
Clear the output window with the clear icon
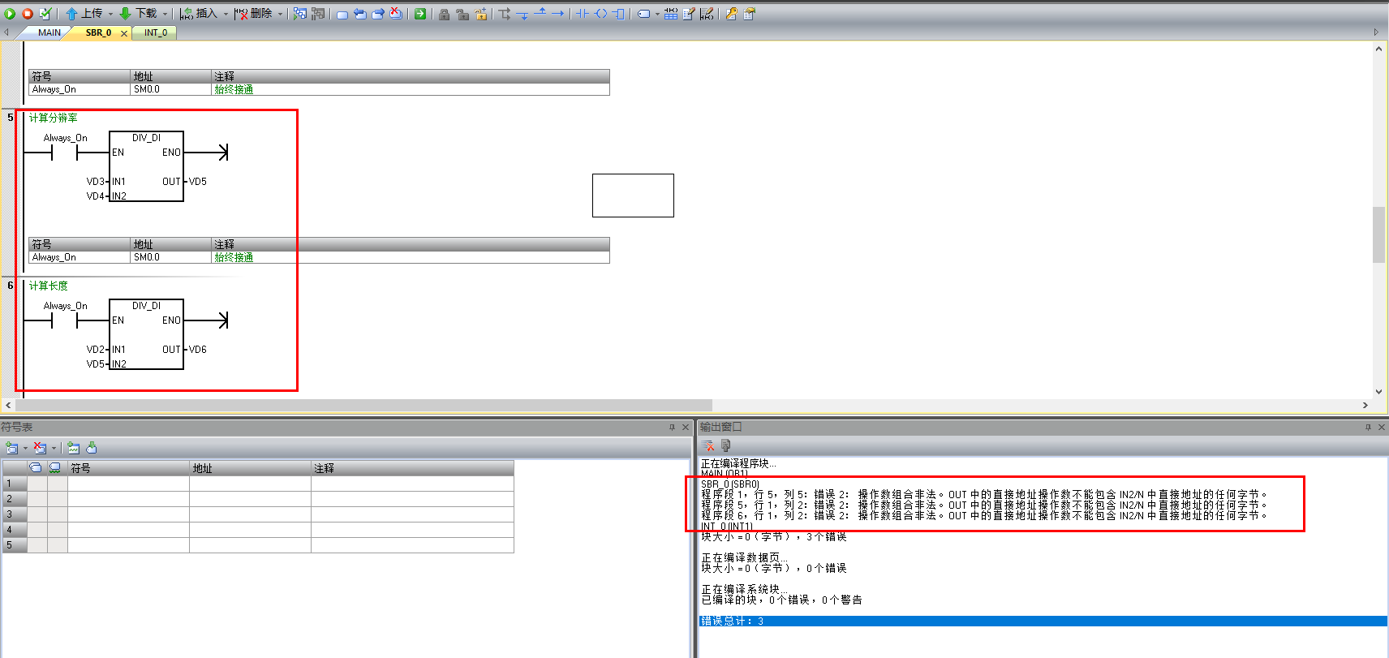(708, 445)
